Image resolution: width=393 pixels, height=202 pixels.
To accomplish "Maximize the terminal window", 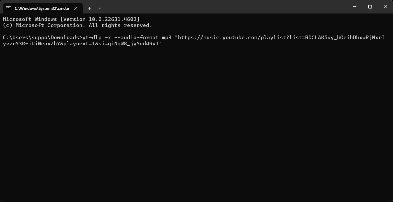I will pyautogui.click(x=370, y=7).
